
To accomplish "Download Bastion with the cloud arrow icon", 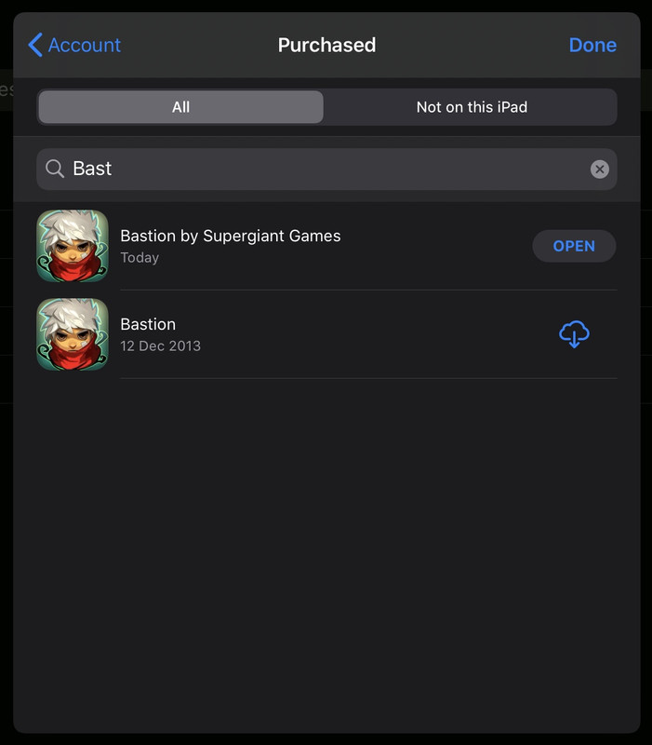I will click(x=574, y=334).
